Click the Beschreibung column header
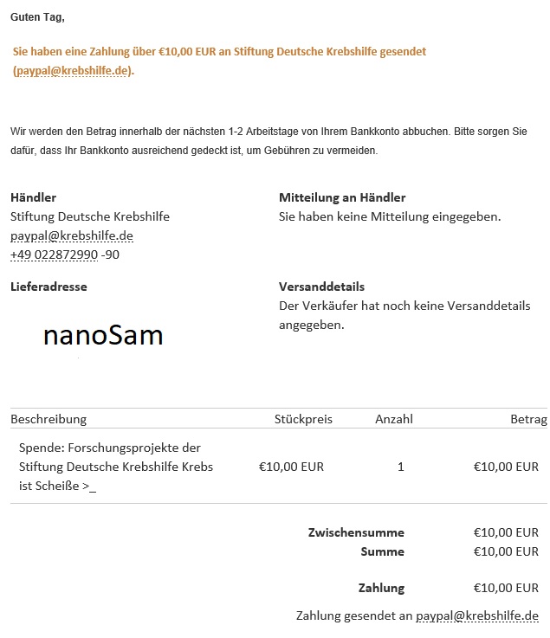Image resolution: width=550 pixels, height=638 pixels. 49,419
